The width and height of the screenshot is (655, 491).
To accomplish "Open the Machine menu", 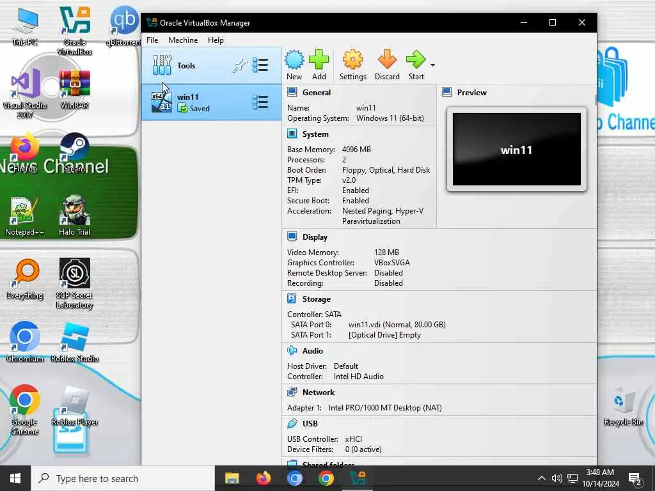I will click(x=183, y=40).
